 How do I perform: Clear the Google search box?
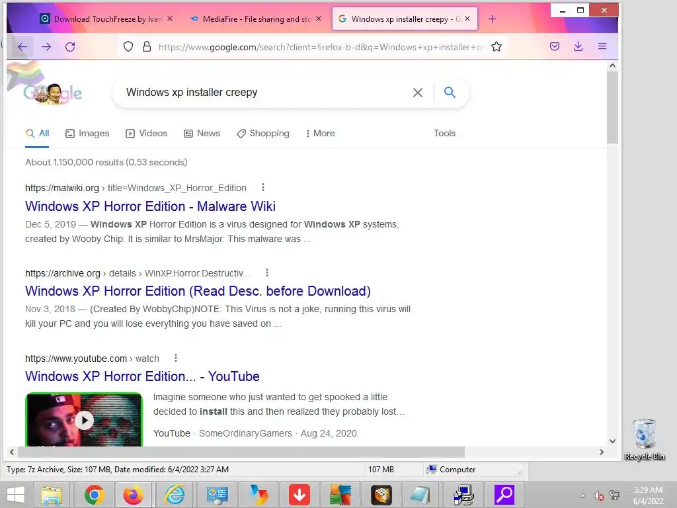418,93
